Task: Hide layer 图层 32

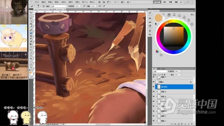Action: [154, 116]
